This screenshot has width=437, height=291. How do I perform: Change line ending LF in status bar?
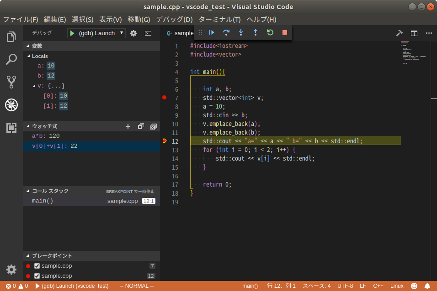363,286
